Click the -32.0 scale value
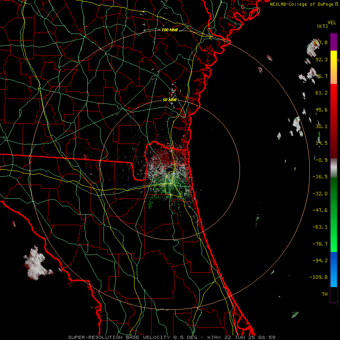Viewport: 340px width, 340px height. pos(320,194)
